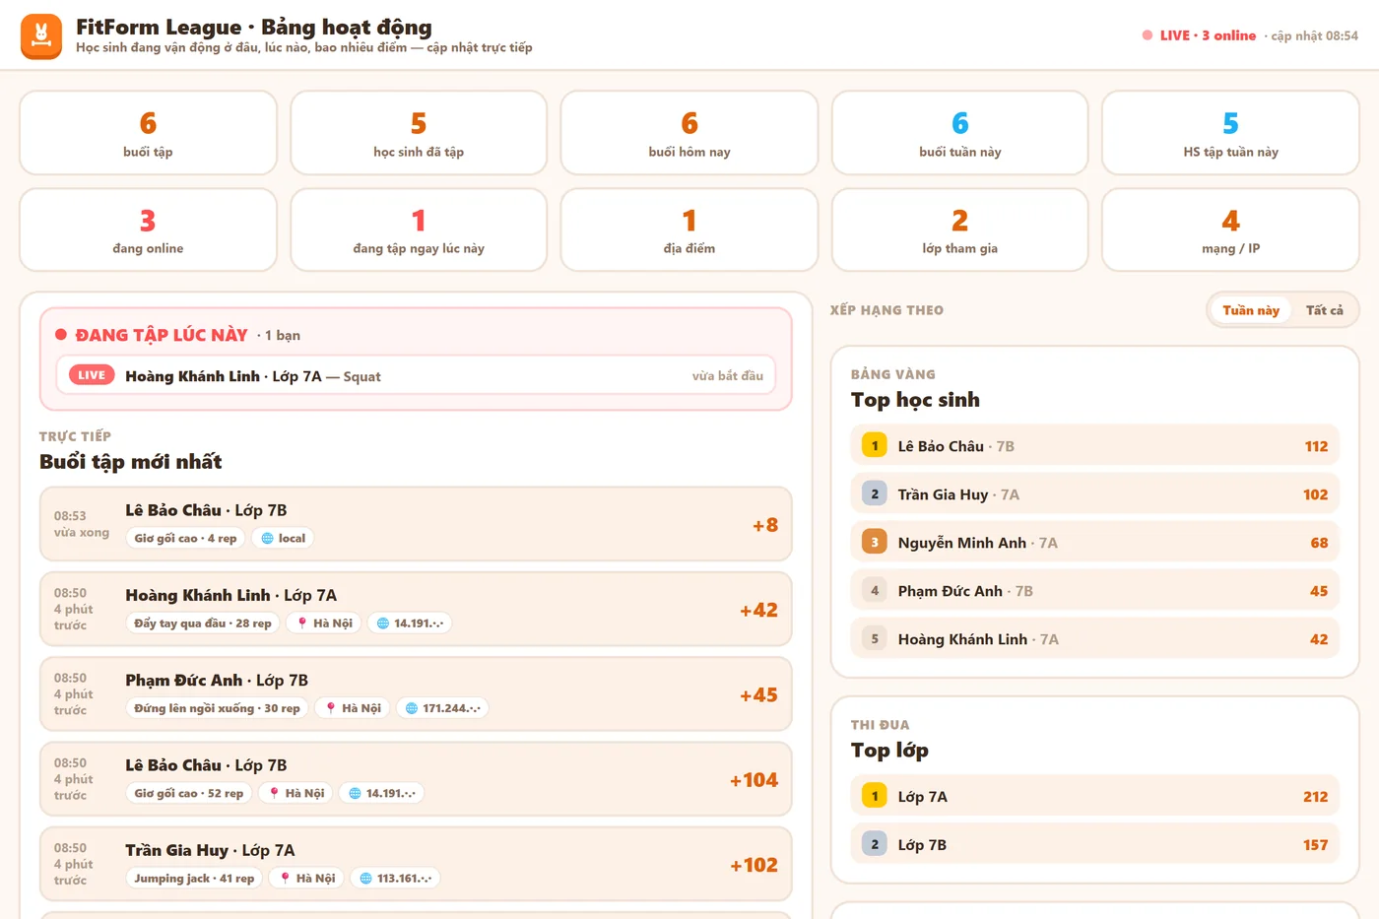This screenshot has width=1379, height=919.
Task: Click the 'cập nhật 08:54' timestamp
Action: click(1314, 35)
